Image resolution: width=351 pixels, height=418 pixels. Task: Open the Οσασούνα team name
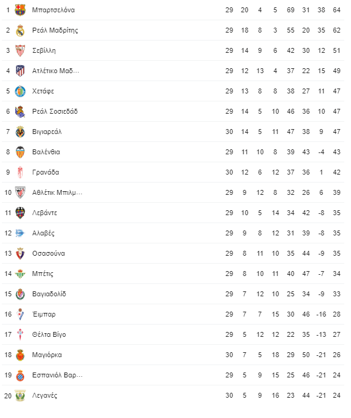[x=48, y=253]
